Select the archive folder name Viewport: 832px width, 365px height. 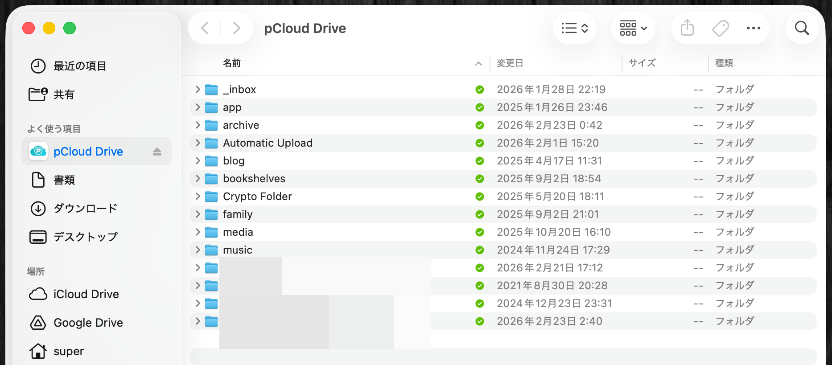point(241,125)
